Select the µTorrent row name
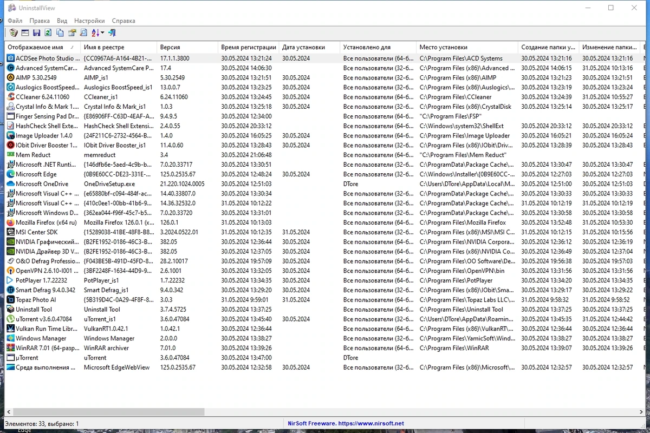Image resolution: width=650 pixels, height=433 pixels. click(x=27, y=358)
